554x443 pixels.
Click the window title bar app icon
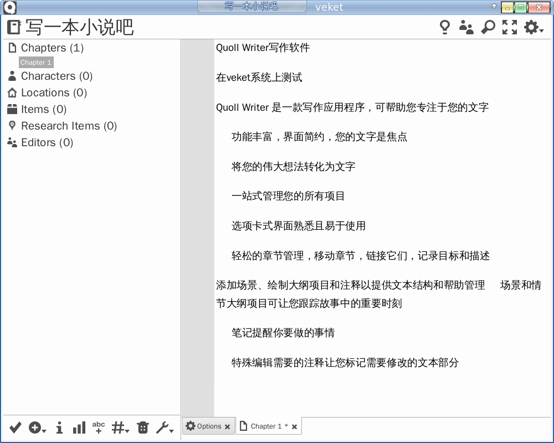tap(10, 7)
